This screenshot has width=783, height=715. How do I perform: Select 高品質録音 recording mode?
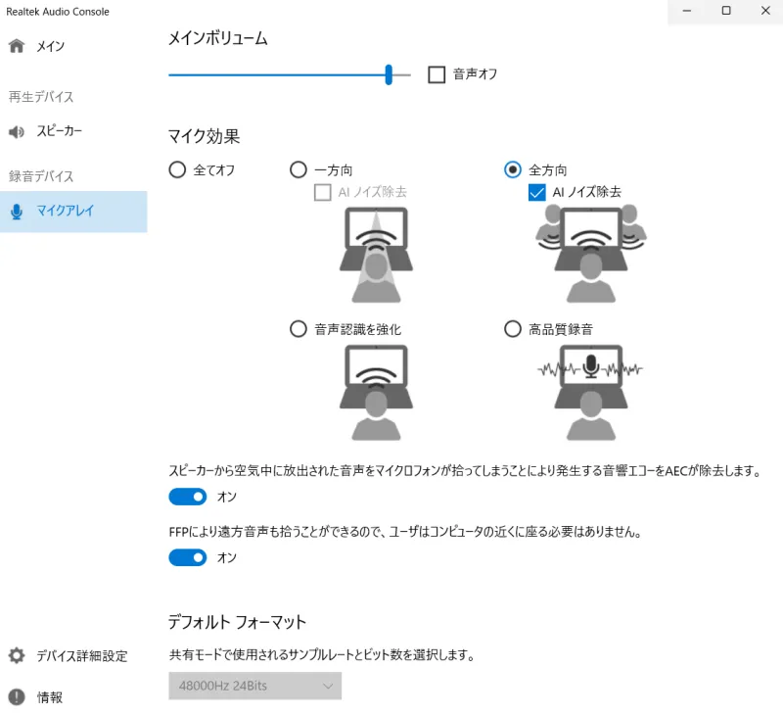coord(512,329)
